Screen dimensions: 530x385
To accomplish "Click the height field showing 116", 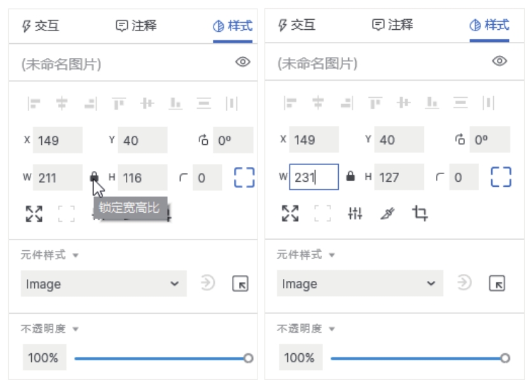I will (143, 178).
